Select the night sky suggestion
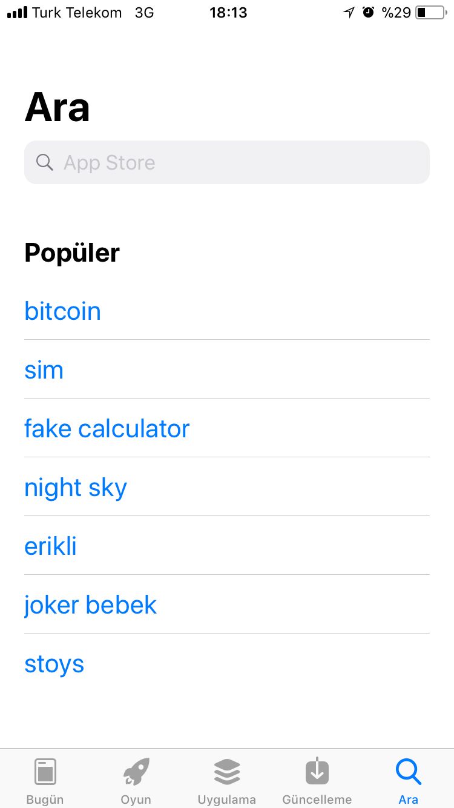 click(76, 488)
